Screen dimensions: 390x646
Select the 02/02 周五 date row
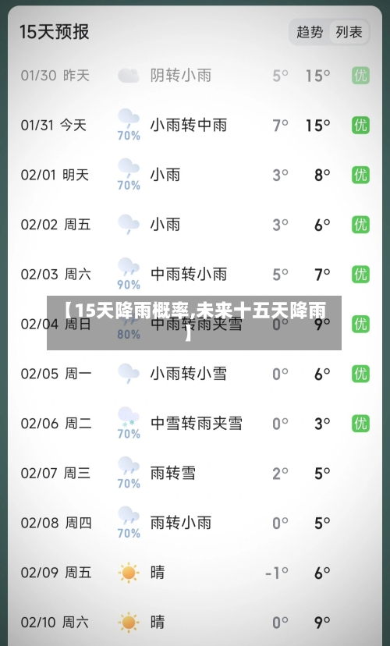[x=195, y=225]
